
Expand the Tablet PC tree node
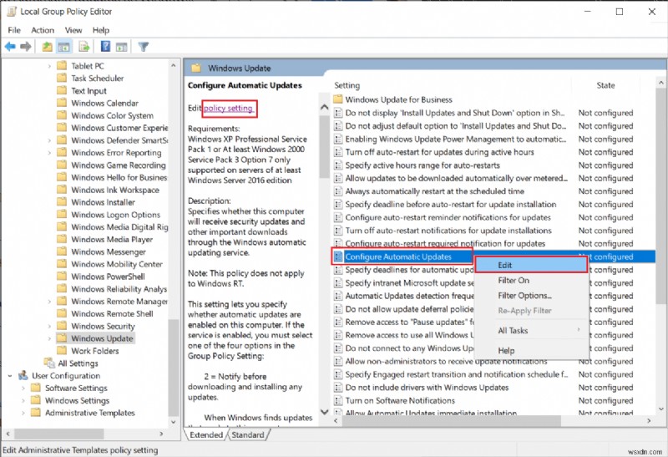click(x=49, y=66)
